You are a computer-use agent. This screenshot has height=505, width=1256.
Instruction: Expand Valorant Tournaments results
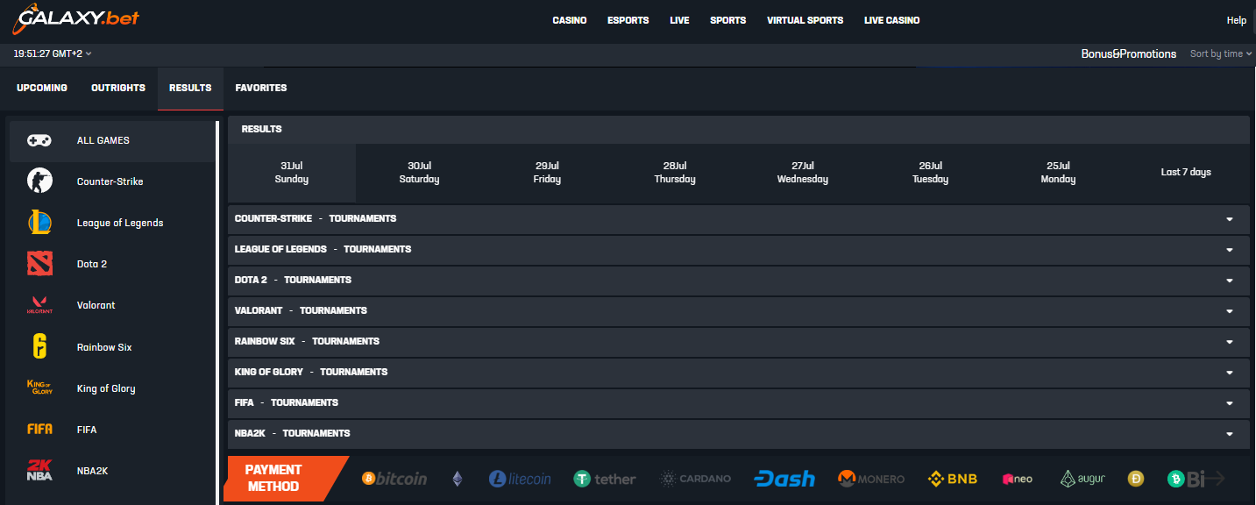click(x=738, y=311)
